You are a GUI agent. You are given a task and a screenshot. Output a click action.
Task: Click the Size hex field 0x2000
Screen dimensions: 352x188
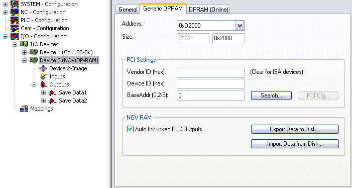228,38
